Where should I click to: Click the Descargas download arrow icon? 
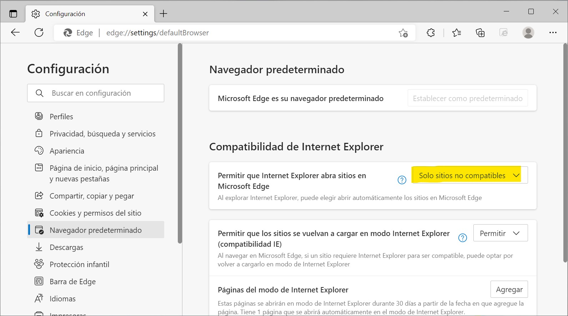(39, 247)
